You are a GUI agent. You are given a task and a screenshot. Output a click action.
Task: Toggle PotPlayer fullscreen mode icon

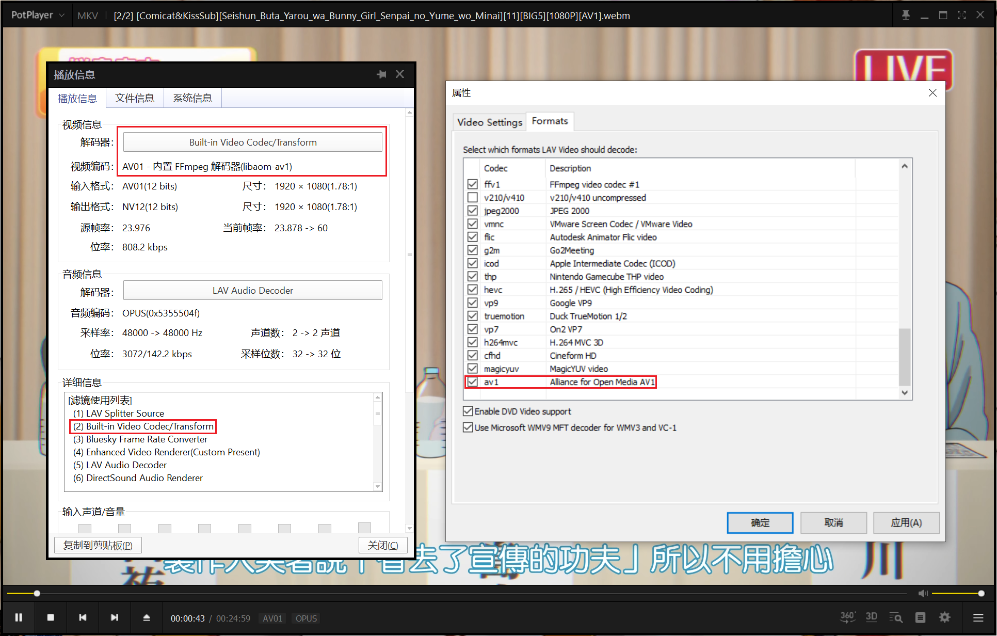point(961,15)
